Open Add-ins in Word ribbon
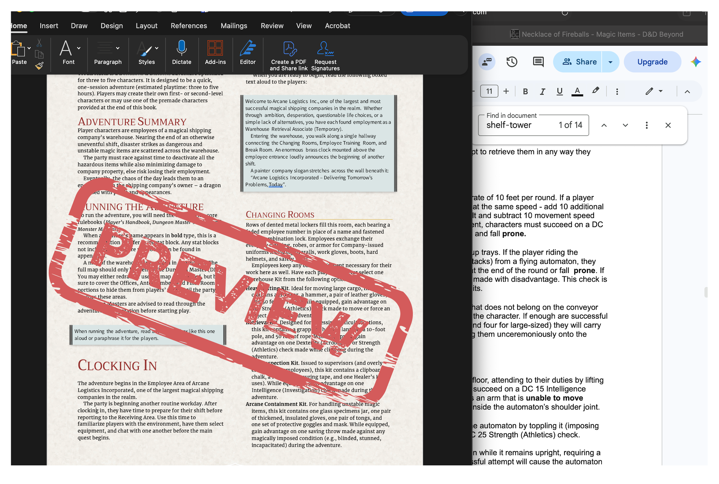719x484 pixels. coord(215,53)
